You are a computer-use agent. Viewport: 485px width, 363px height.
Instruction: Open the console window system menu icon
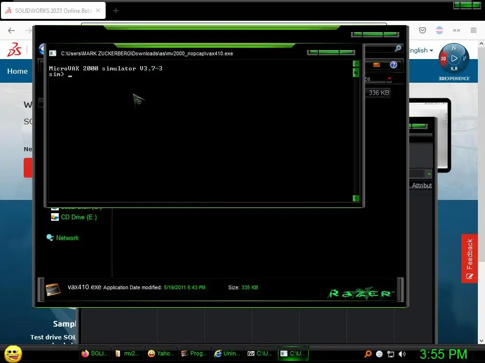(x=53, y=53)
